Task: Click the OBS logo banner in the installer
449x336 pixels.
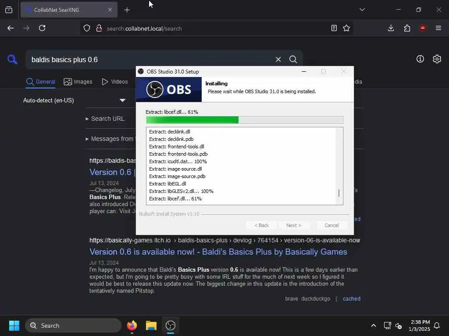Action: 169,89
